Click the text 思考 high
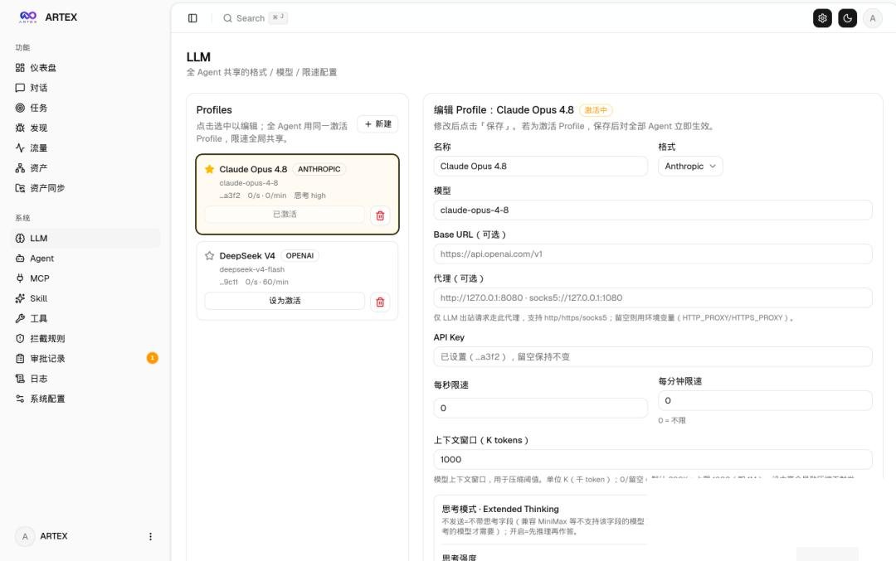This screenshot has height=561, width=896. point(309,196)
